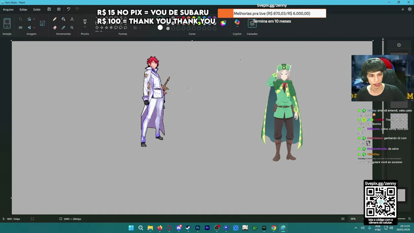Viewport: 414px width, 233px height.
Task: Open Windows taskbar Search
Action: coord(141,228)
